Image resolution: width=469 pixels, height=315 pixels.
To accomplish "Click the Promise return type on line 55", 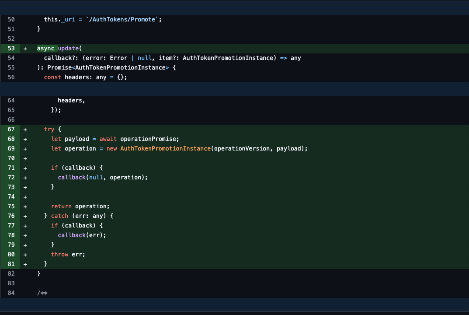I will [x=59, y=68].
